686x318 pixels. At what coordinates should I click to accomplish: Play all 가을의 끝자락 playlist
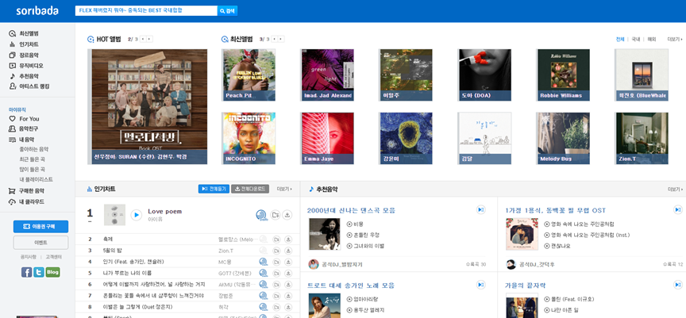pos(678,285)
